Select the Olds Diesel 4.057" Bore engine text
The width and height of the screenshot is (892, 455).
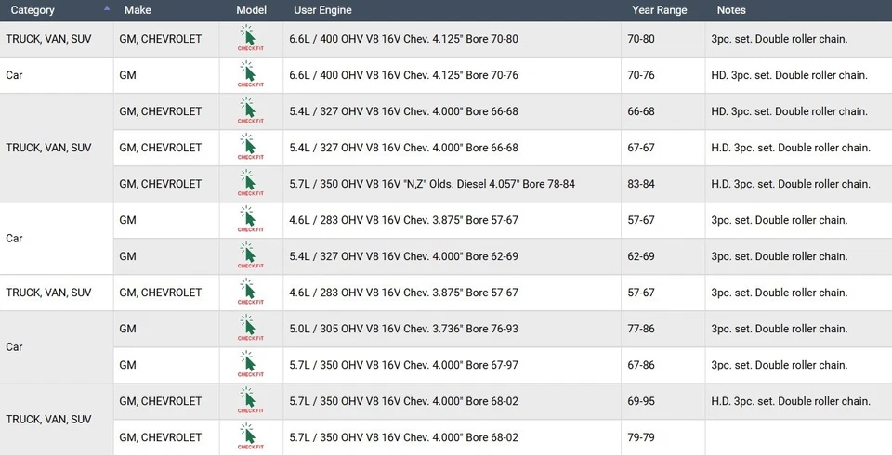[x=434, y=184]
